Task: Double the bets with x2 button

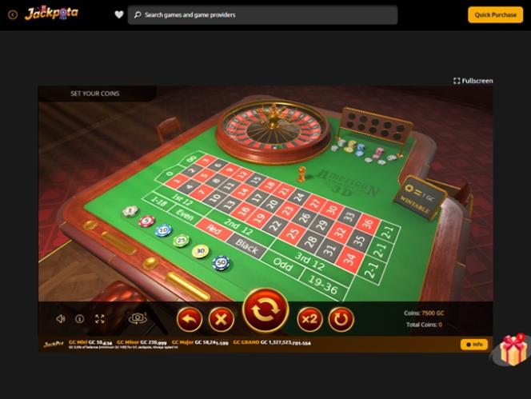Action: click(309, 319)
